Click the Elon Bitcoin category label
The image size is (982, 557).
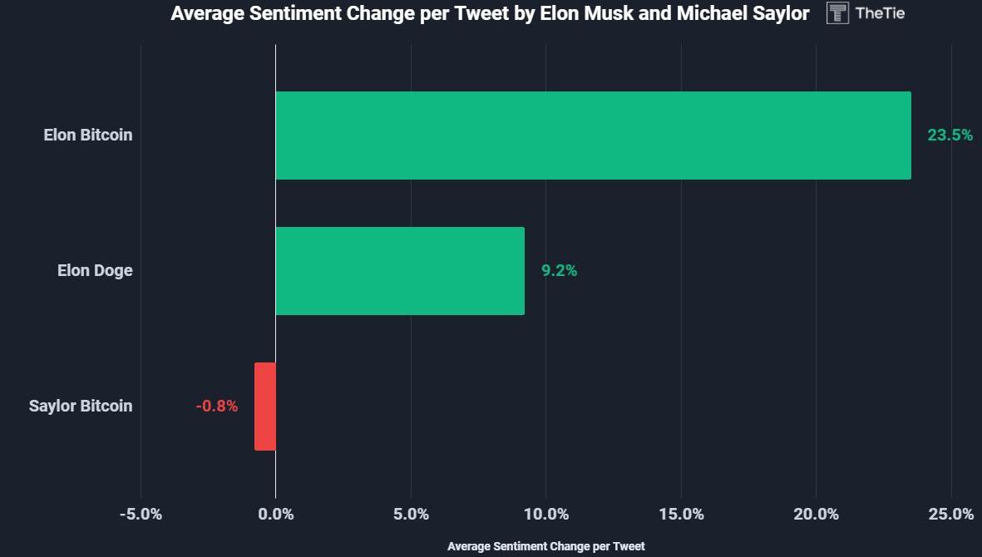(88, 135)
